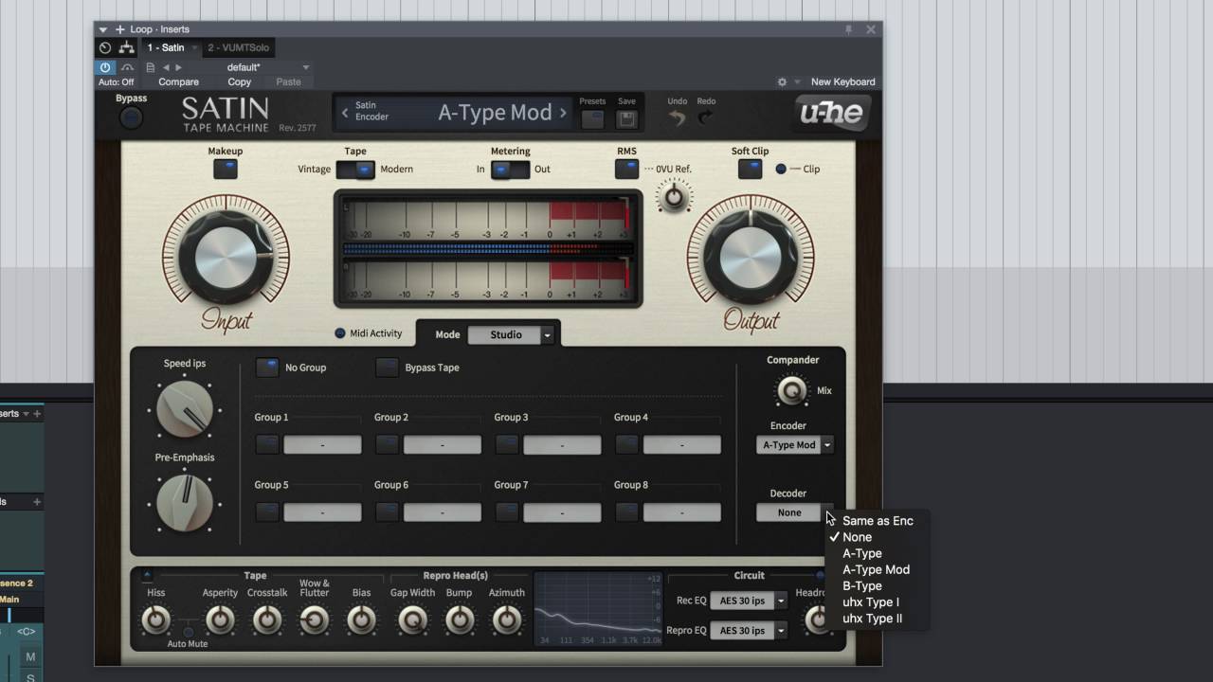Click the Redo arrow icon
1213x682 pixels.
point(706,118)
